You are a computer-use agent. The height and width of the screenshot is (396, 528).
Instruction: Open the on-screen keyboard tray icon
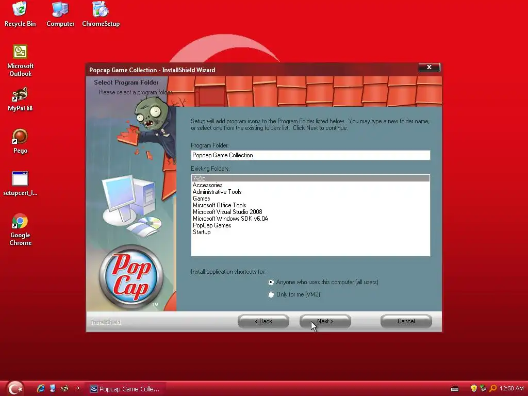pyautogui.click(x=455, y=389)
